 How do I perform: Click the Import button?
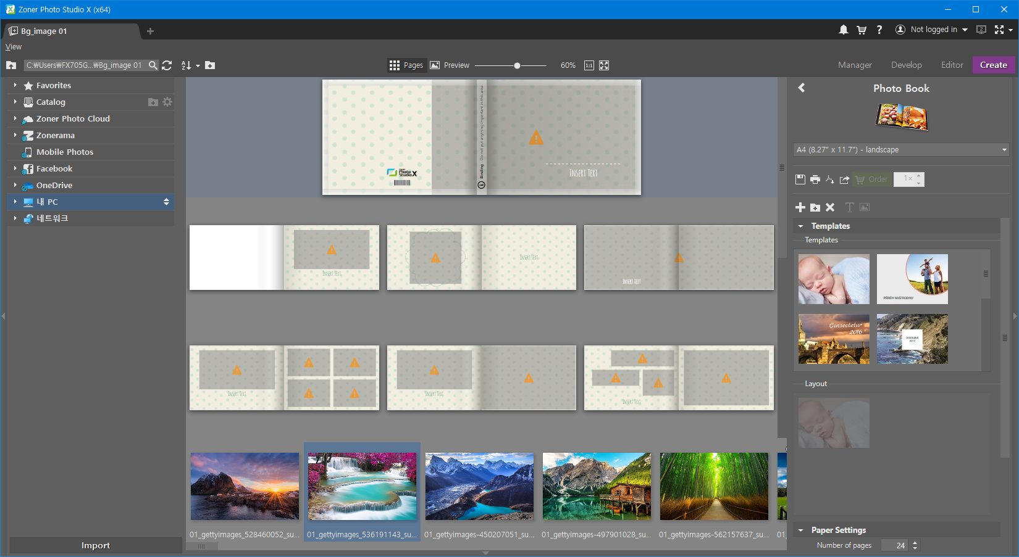[x=96, y=545]
